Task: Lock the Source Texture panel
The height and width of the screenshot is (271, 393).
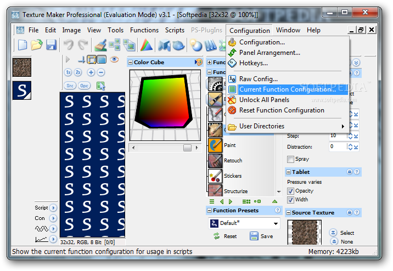Action: (x=350, y=212)
